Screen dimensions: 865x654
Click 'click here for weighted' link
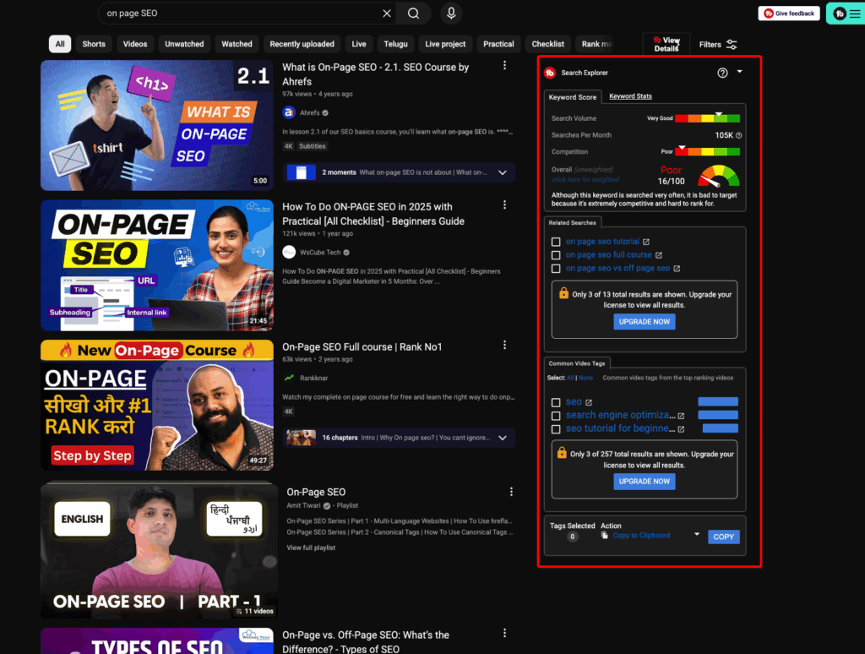(x=585, y=179)
